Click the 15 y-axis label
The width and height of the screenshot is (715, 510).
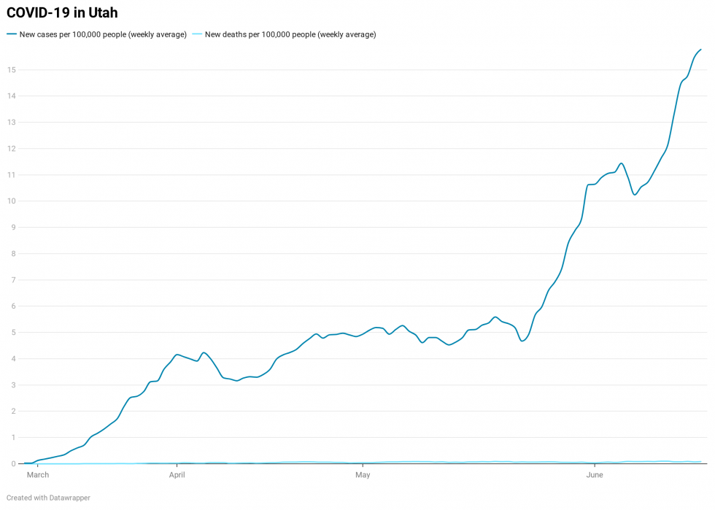(x=12, y=70)
